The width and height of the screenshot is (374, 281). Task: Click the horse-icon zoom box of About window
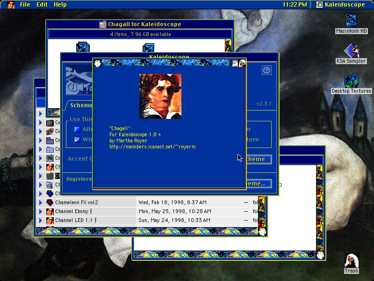point(235,63)
